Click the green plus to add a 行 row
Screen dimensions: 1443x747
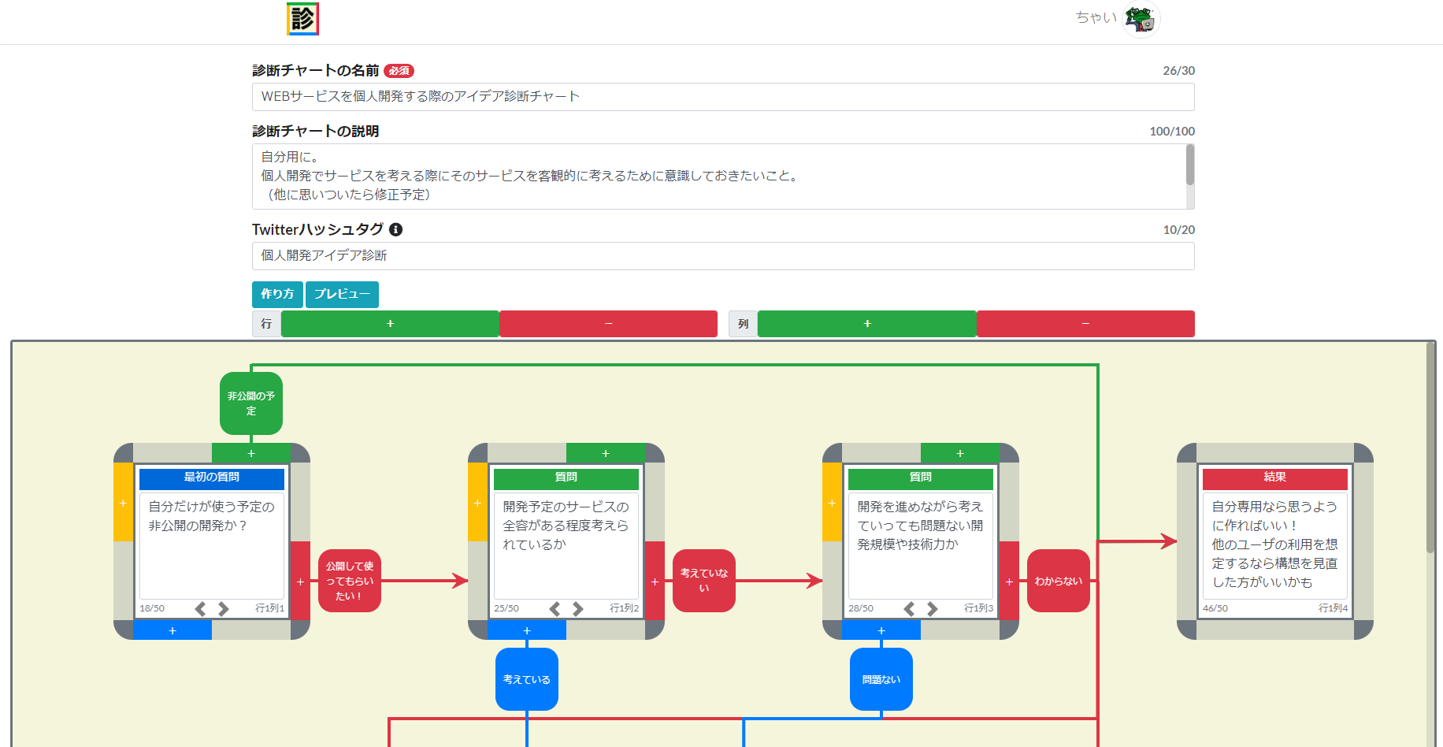pyautogui.click(x=390, y=324)
